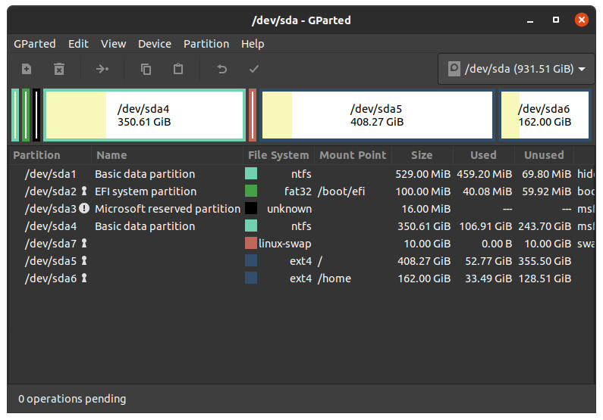This screenshot has height=420, width=603.
Task: Open the Device menu
Action: click(155, 44)
